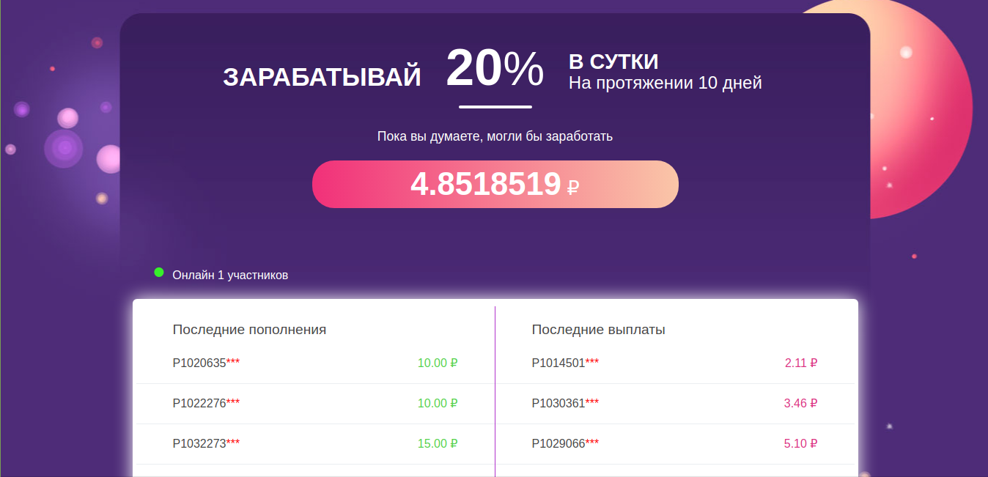Screen dimensions: 988x477
Task: Click the 15.00 ₽ deposit amount
Action: (438, 443)
